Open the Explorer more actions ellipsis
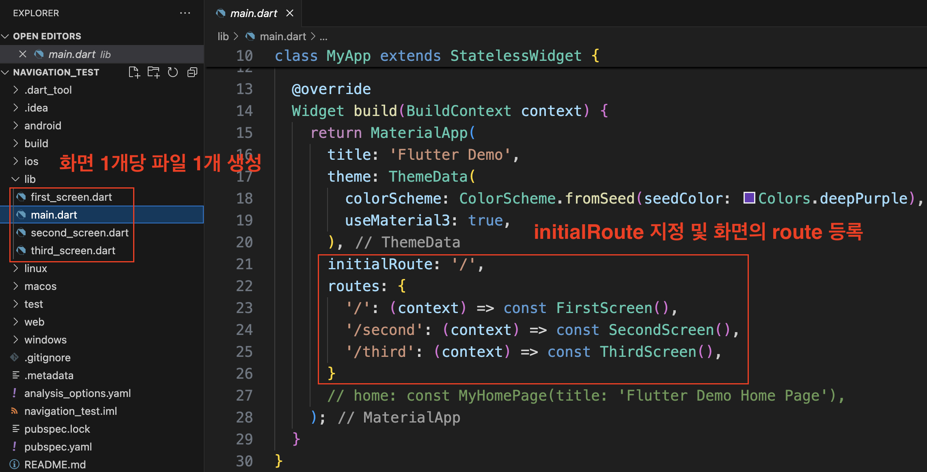927x472 pixels. coord(185,13)
